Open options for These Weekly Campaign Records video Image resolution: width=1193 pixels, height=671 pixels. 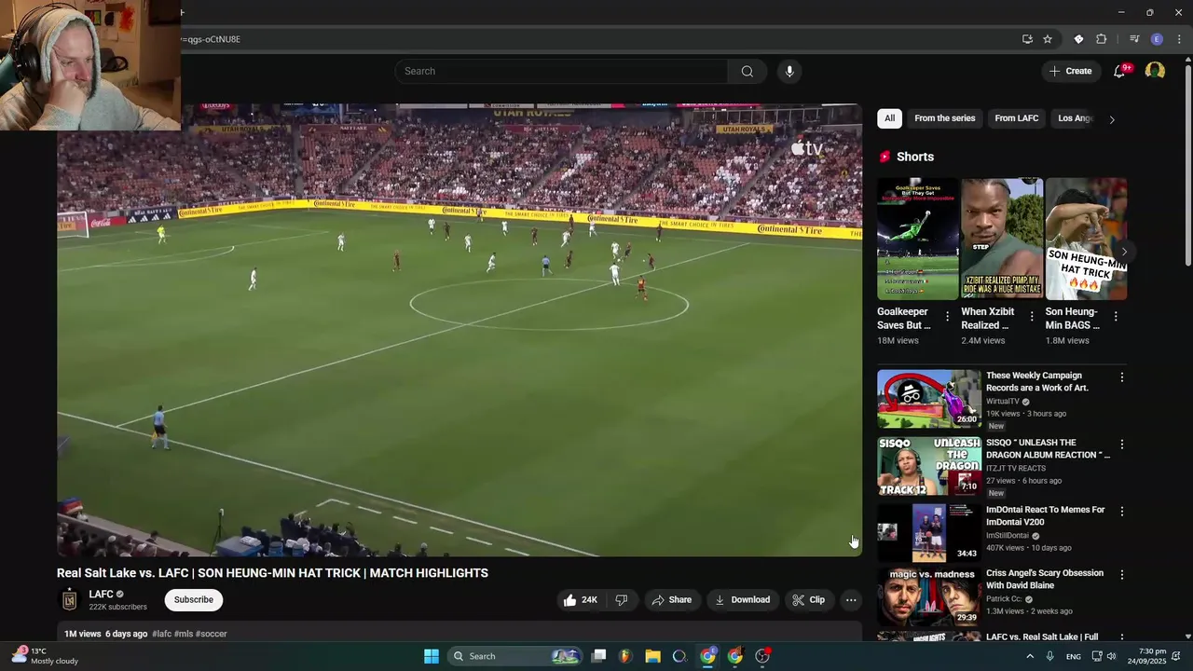click(1122, 377)
